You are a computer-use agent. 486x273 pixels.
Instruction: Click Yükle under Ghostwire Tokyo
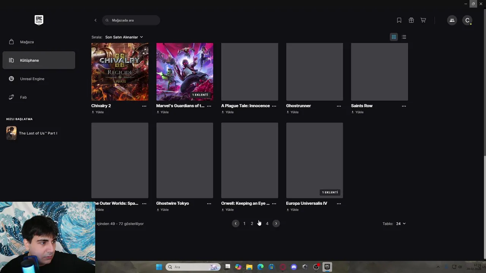click(163, 210)
